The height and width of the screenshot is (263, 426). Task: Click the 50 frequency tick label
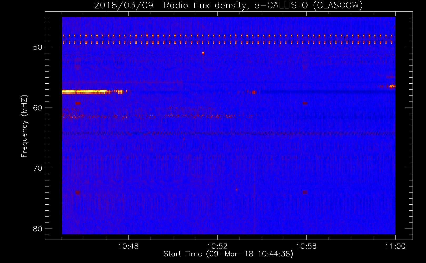38,47
